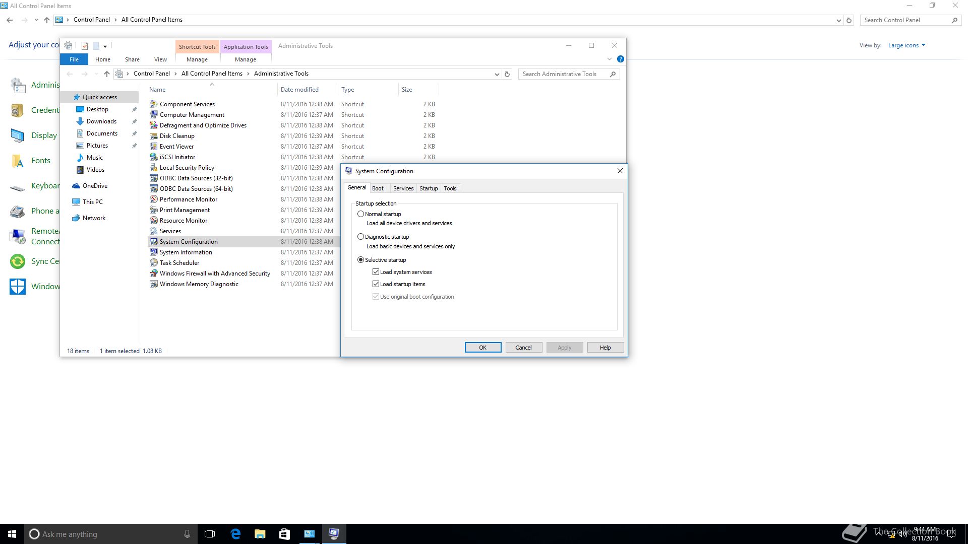This screenshot has height=544, width=968.
Task: Expand the ribbon with the chevron
Action: (x=609, y=59)
